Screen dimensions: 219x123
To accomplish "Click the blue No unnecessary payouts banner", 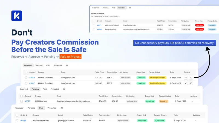I will pyautogui.click(x=175, y=43).
